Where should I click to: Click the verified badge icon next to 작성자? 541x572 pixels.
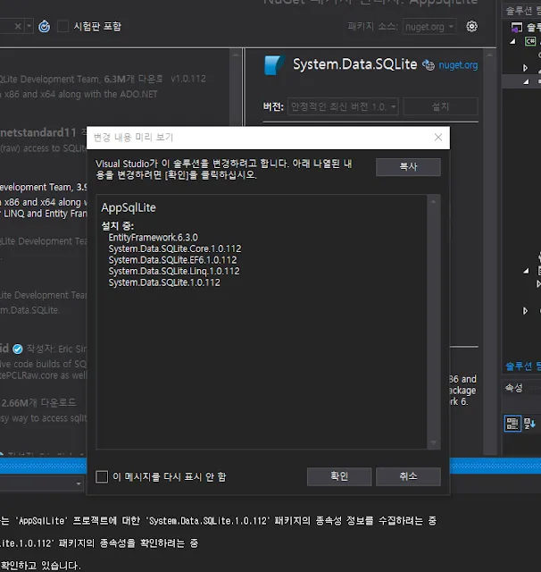point(18,349)
